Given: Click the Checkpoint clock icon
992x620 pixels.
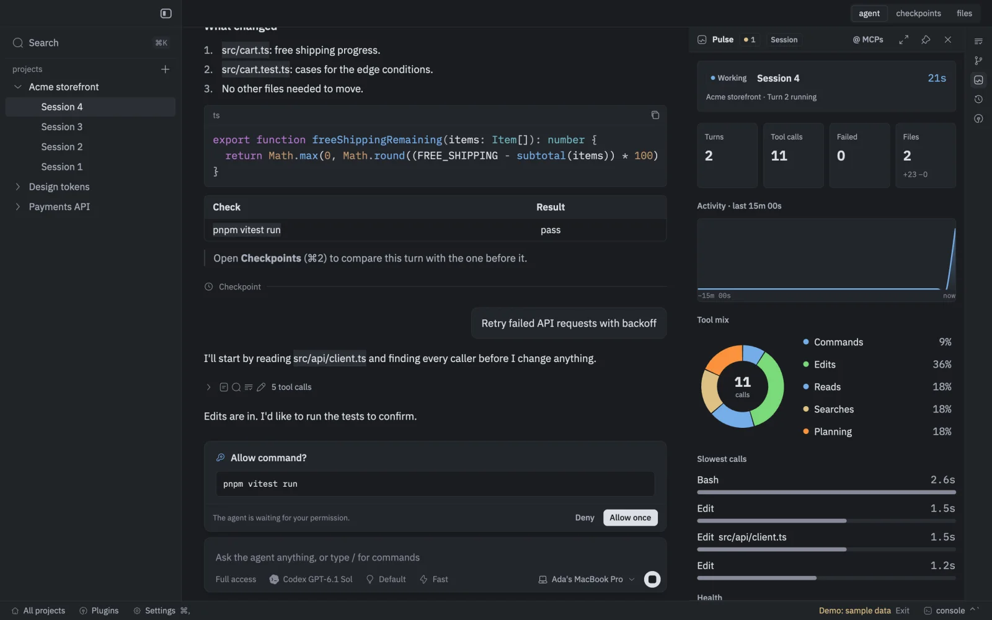Looking at the screenshot, I should click(208, 286).
